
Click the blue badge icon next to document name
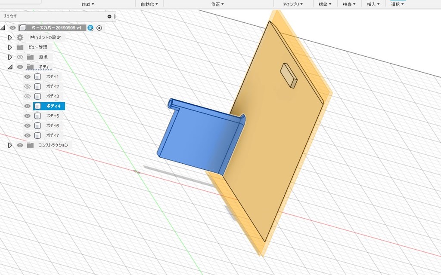(90, 28)
